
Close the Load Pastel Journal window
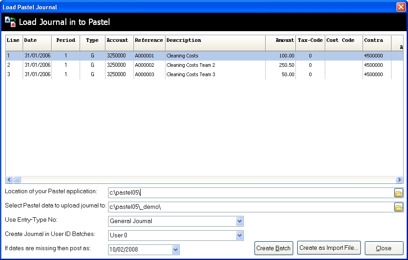(401, 7)
